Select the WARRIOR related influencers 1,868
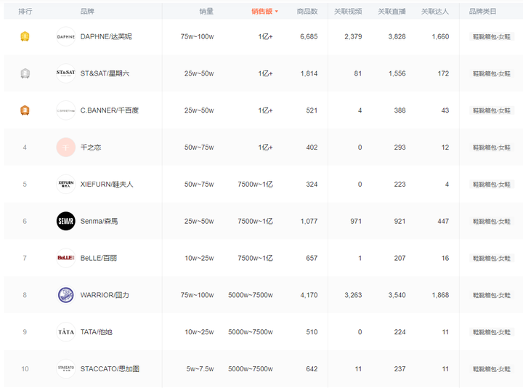Image resolution: width=523 pixels, height=388 pixels. (440, 295)
